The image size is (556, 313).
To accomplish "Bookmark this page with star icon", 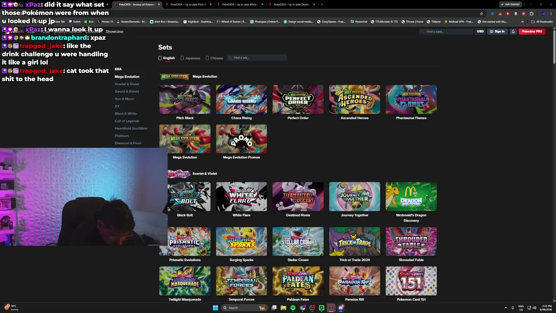I will (481, 13).
